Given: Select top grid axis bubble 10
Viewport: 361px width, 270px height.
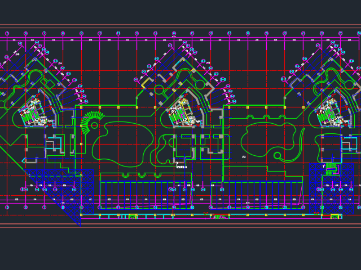Looking at the screenshot, I should tap(100, 34).
